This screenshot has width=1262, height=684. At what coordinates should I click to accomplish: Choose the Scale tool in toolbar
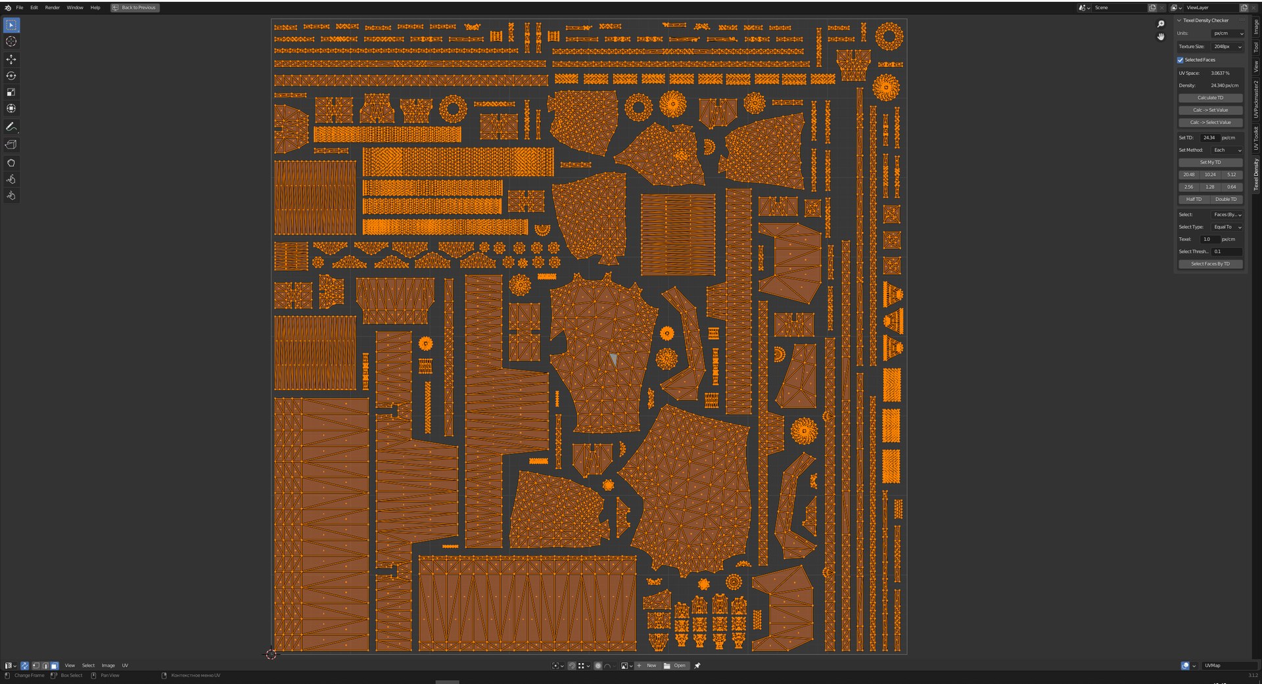click(x=11, y=92)
